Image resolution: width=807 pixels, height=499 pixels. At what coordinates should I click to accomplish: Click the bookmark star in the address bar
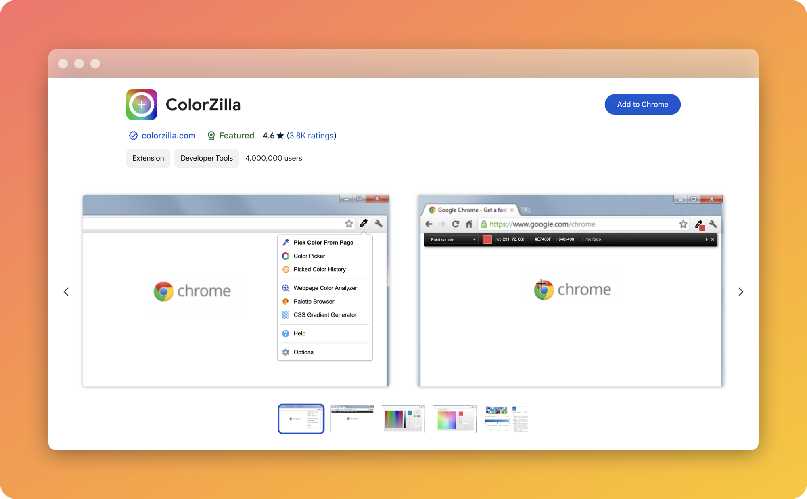[x=684, y=224]
